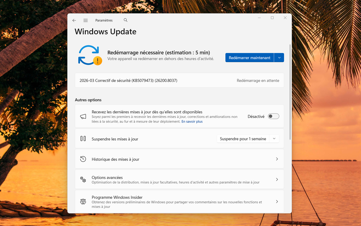
Task: Click the Programme Windows Insider icon
Action: pos(83,201)
